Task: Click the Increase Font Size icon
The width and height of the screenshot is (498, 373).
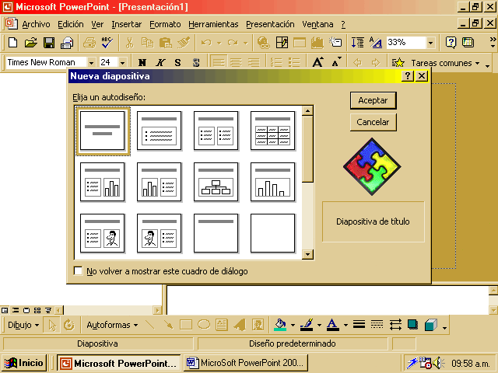Action: coord(317,62)
